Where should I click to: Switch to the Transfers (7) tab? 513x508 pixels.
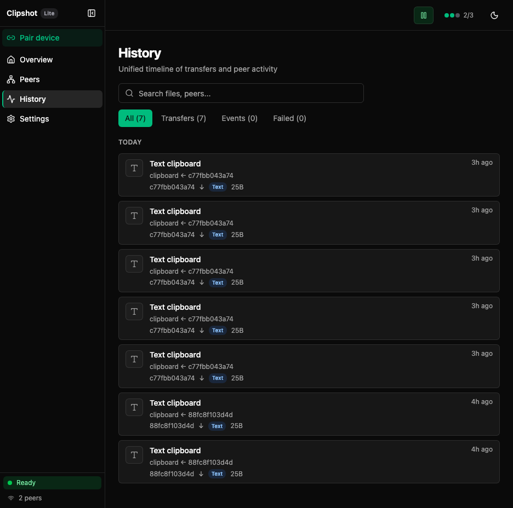pos(184,118)
